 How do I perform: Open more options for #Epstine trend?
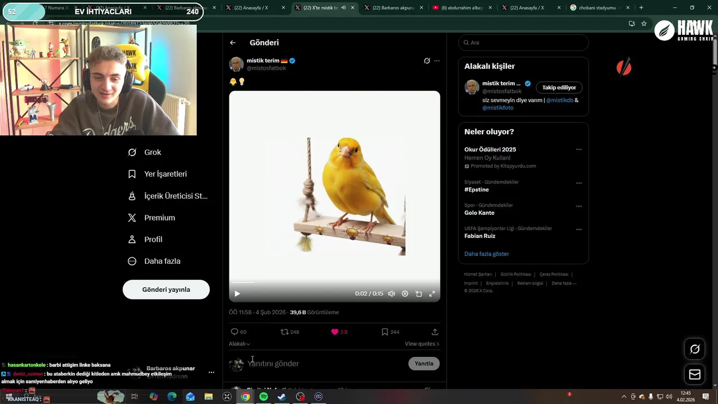(579, 183)
